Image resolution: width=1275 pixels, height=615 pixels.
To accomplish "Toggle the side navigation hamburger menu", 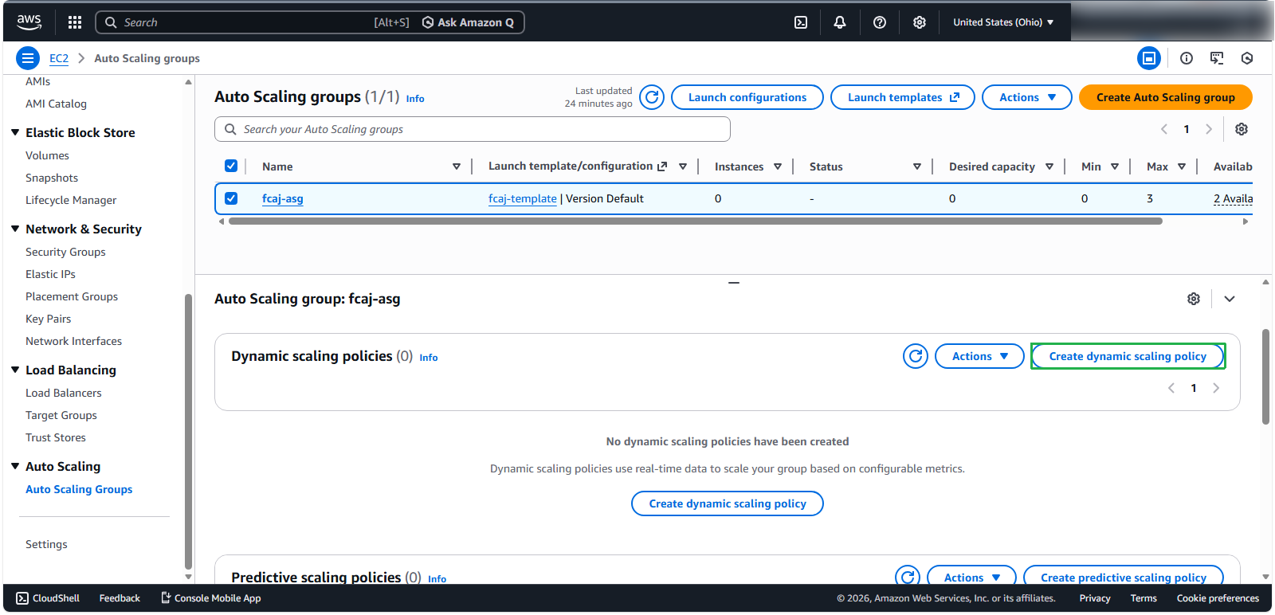I will click(x=28, y=58).
